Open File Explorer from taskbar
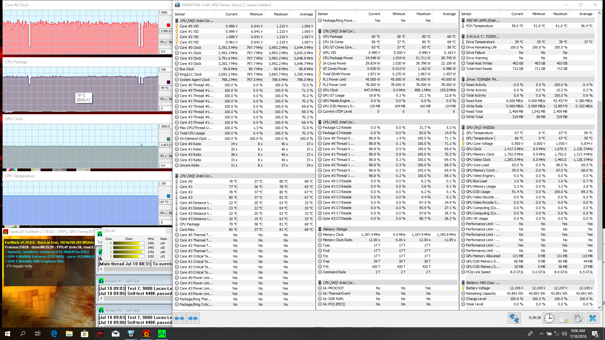The image size is (605, 340). coord(69,334)
